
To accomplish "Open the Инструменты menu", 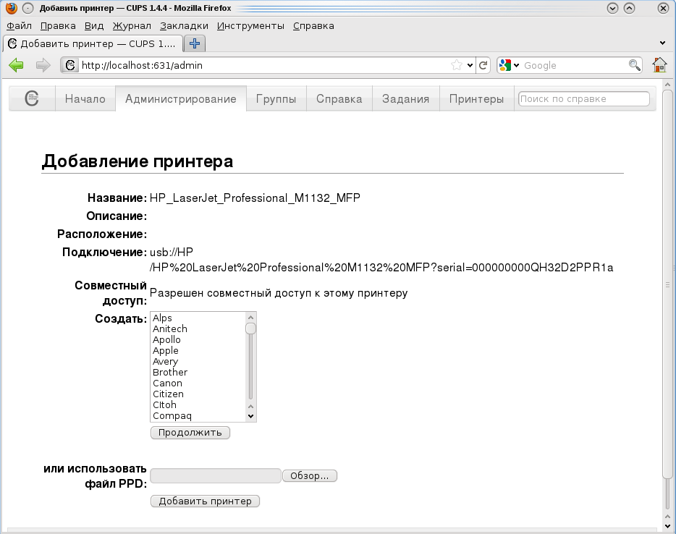I will pyautogui.click(x=250, y=26).
